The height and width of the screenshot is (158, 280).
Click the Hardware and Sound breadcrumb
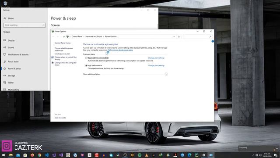coord(94,36)
